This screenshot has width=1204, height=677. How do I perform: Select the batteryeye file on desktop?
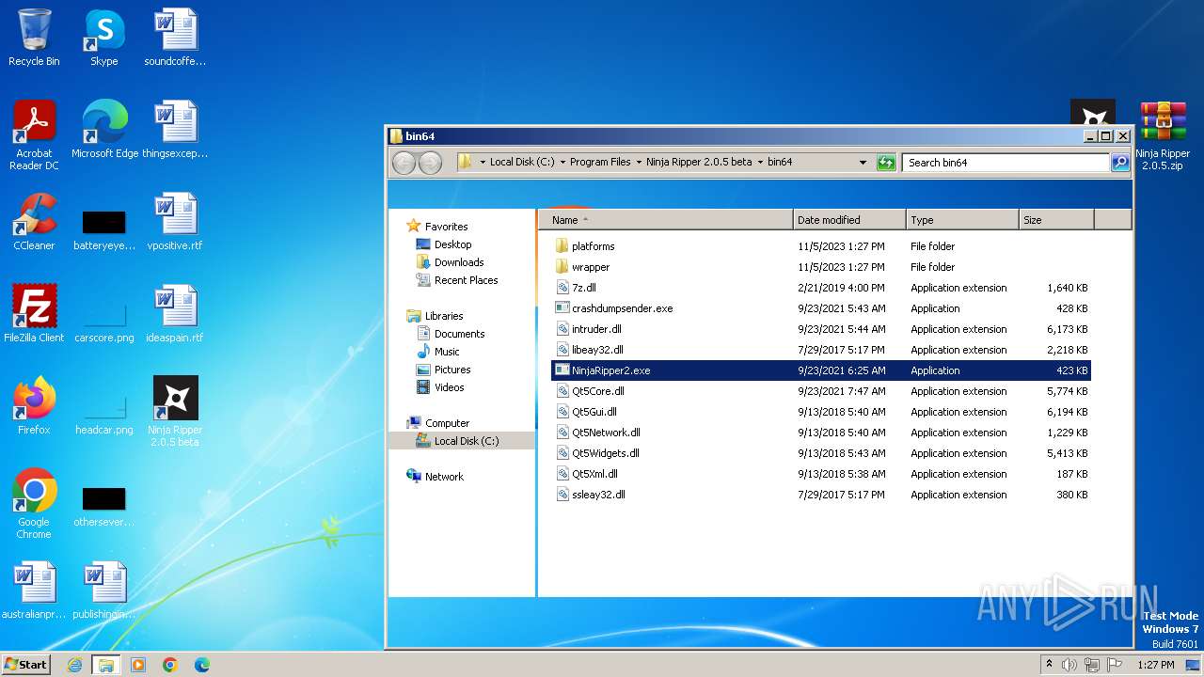coord(103,229)
